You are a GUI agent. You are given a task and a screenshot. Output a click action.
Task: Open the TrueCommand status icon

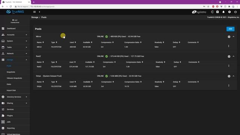click(212, 12)
